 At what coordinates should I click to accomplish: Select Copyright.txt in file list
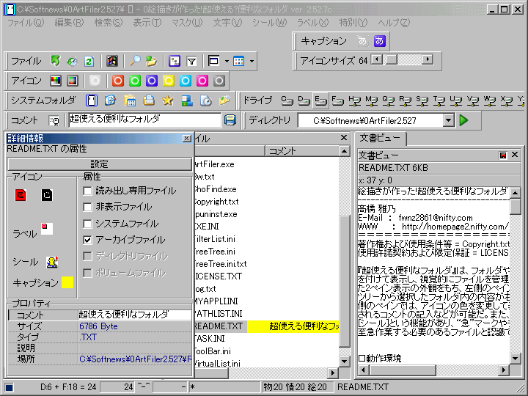click(x=216, y=202)
